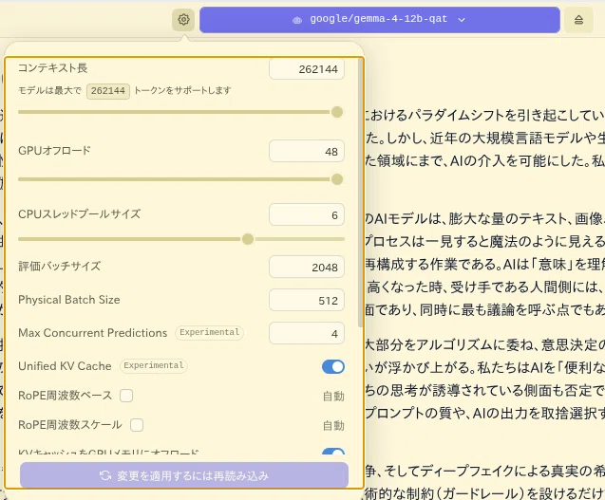Click the GPUオフロード slider handle
This screenshot has height=500, width=605.
pyautogui.click(x=337, y=179)
